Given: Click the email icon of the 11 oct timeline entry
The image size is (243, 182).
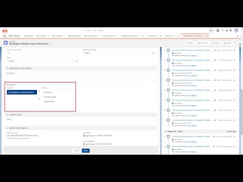Looking at the screenshot, I should click(168, 50).
